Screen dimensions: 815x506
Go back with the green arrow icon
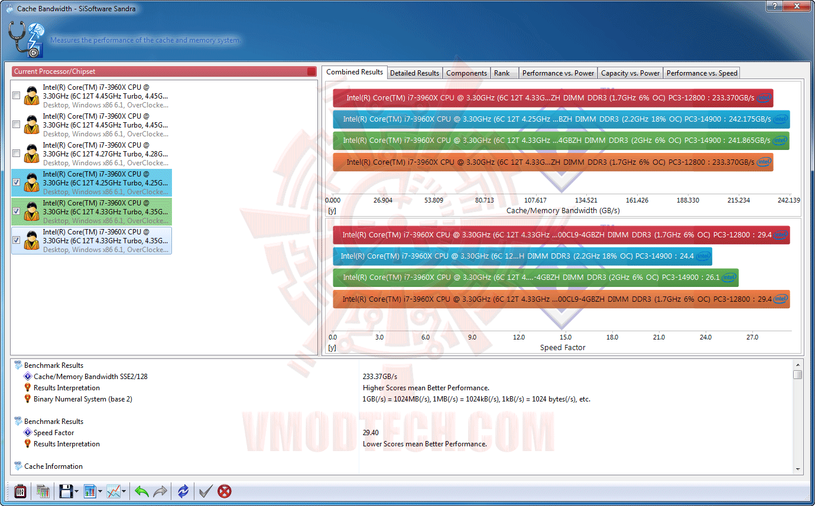click(x=141, y=491)
